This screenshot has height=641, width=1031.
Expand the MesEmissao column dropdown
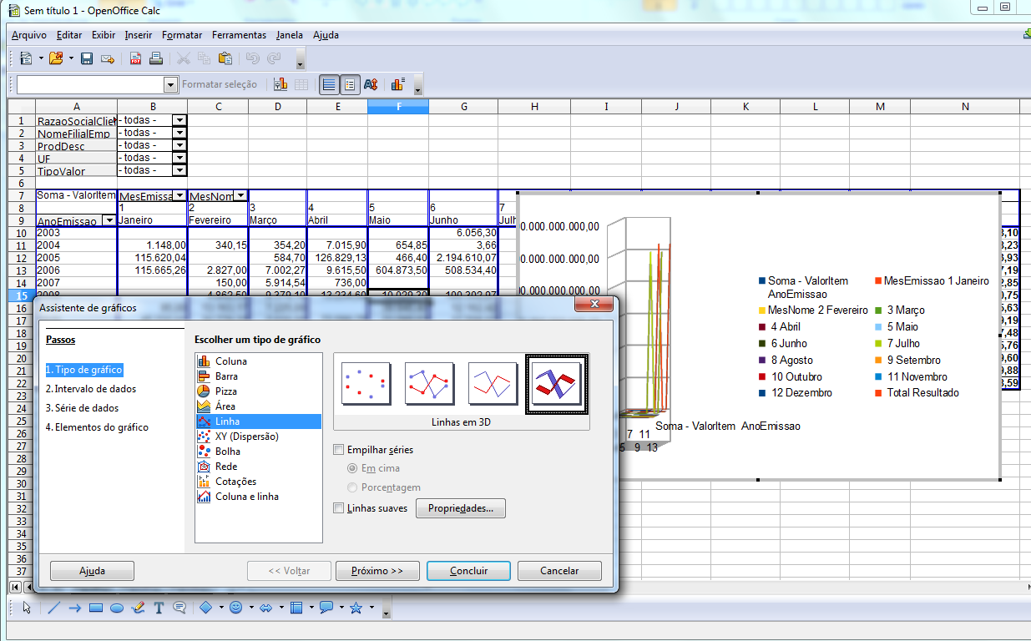pos(179,194)
